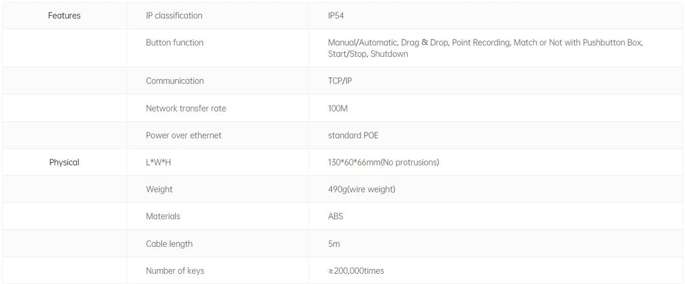Select the Power over ethernet label
The width and height of the screenshot is (685, 284).
(184, 135)
